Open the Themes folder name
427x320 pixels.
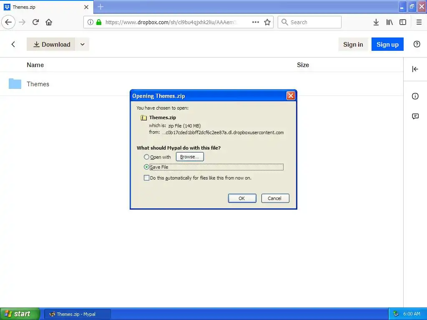[x=38, y=84]
